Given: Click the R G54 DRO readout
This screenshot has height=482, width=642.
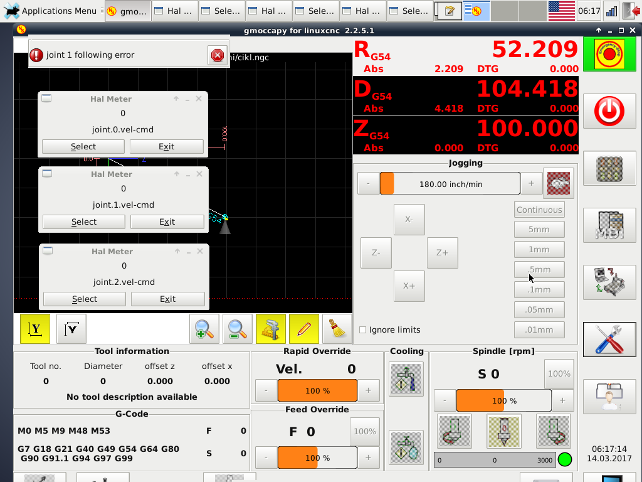Looking at the screenshot, I should point(466,56).
